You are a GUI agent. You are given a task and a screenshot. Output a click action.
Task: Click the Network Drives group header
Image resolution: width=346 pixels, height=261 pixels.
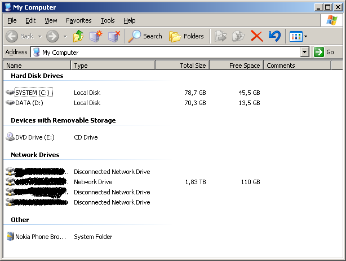pyautogui.click(x=35, y=155)
